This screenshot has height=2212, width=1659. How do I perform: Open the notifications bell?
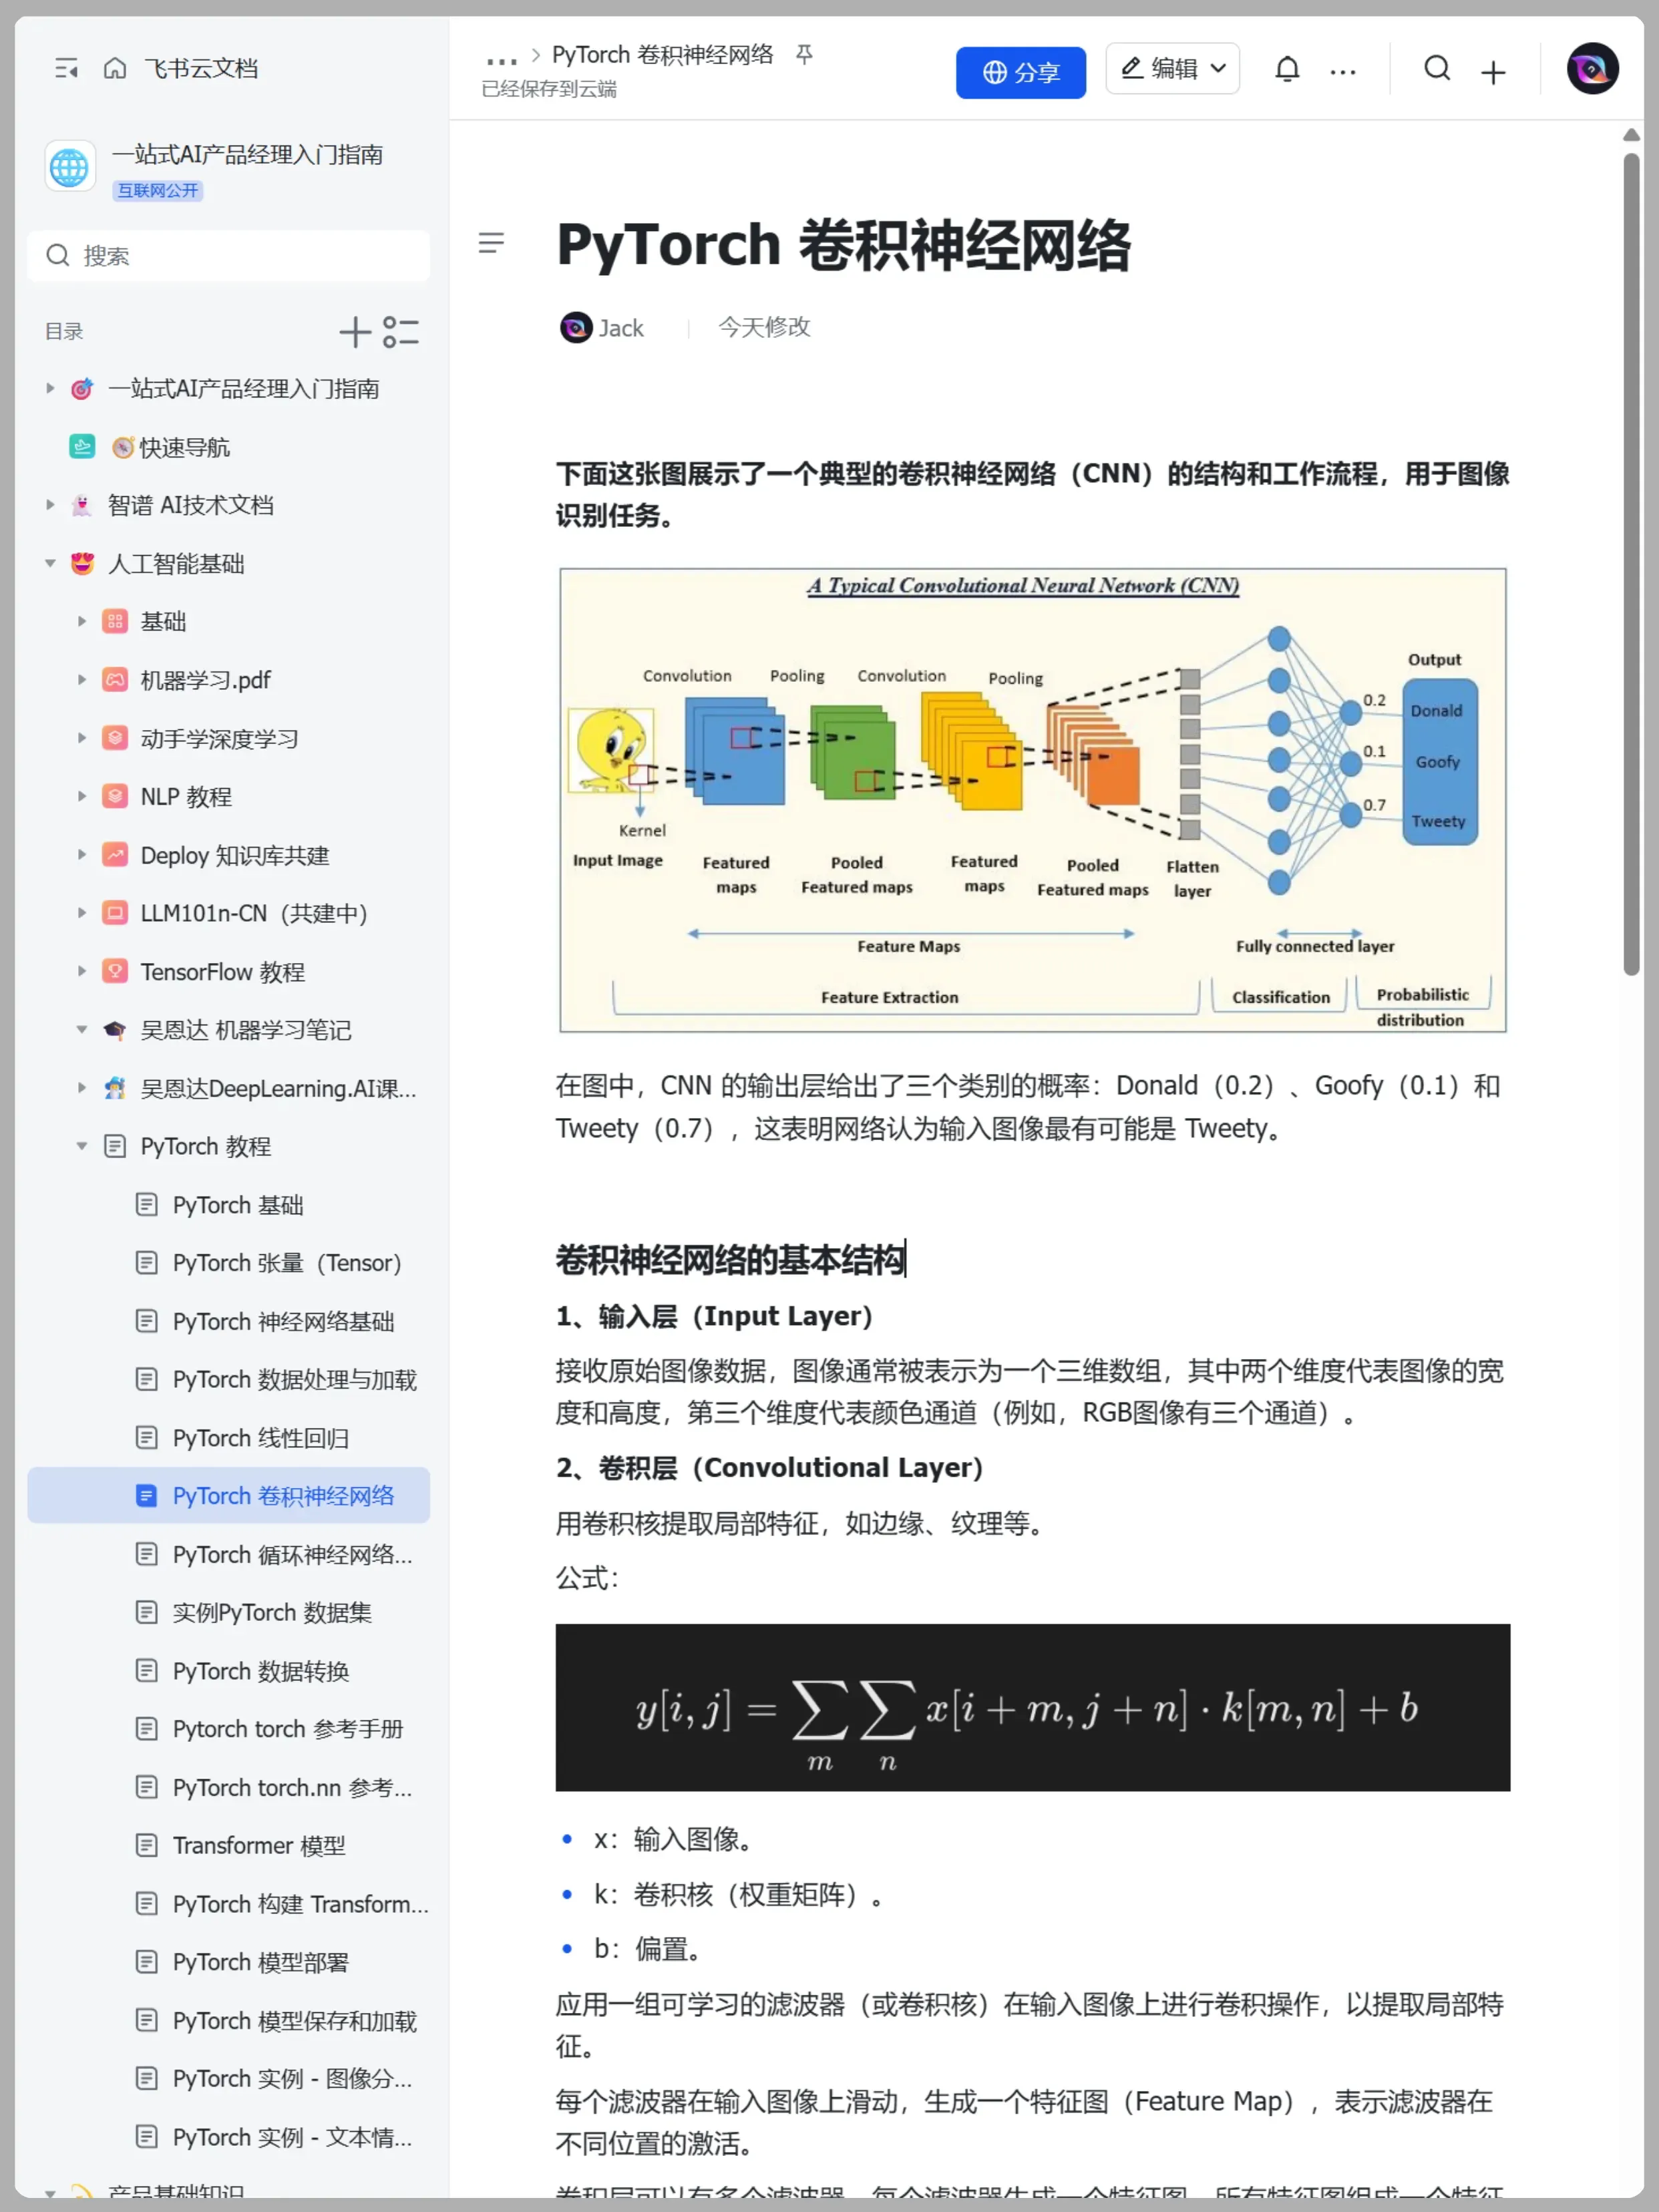coord(1287,69)
